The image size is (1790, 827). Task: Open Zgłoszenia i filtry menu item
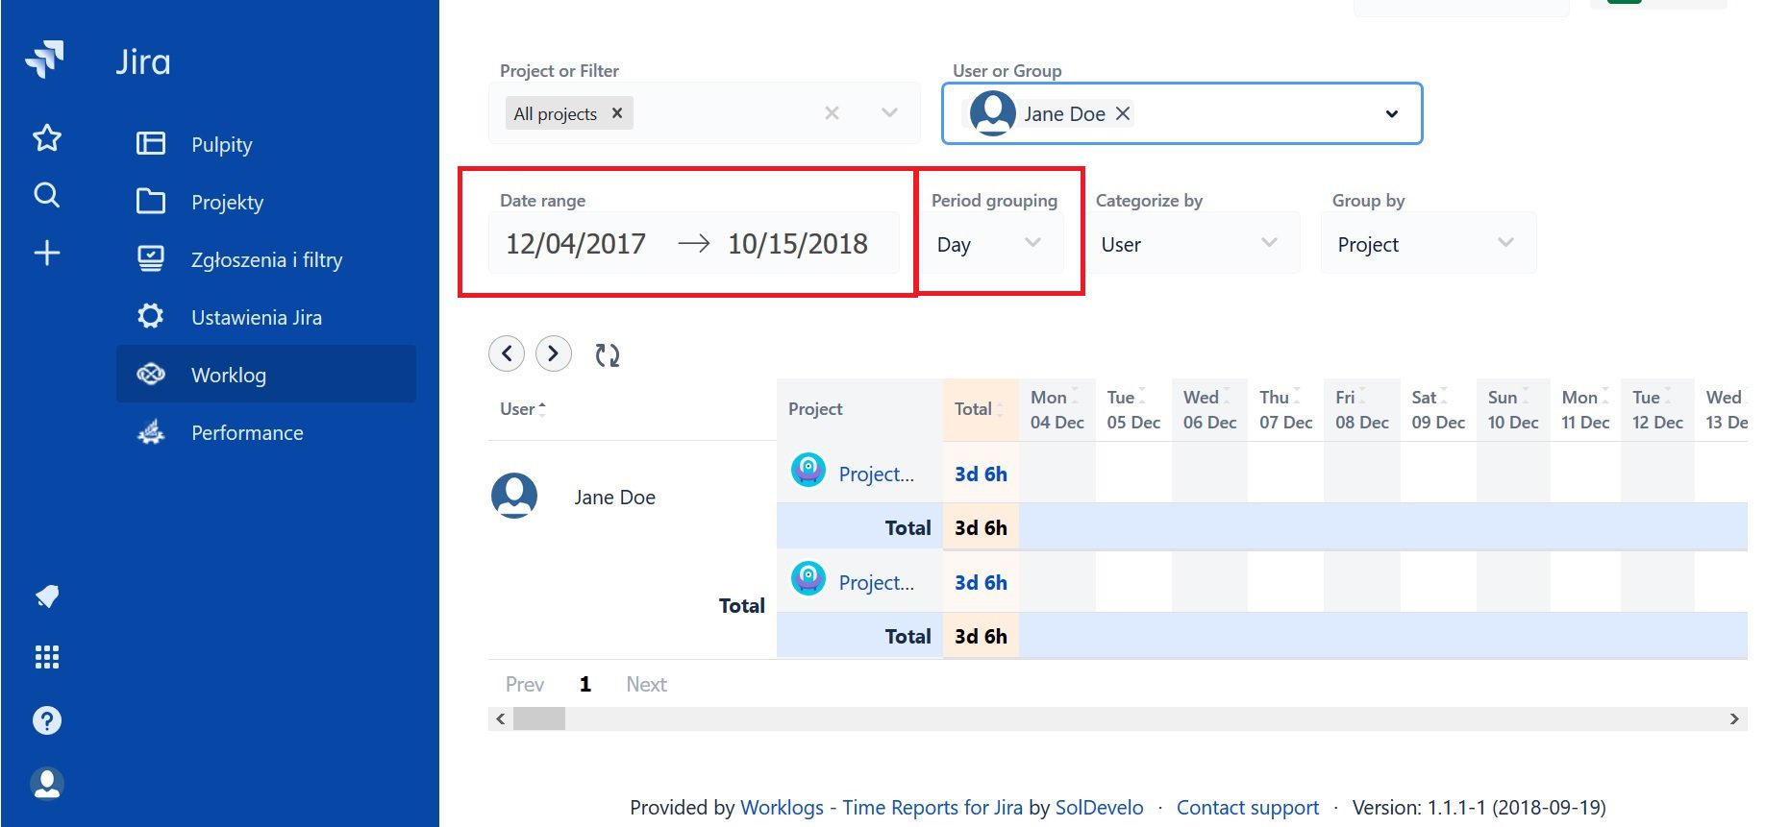point(266,259)
